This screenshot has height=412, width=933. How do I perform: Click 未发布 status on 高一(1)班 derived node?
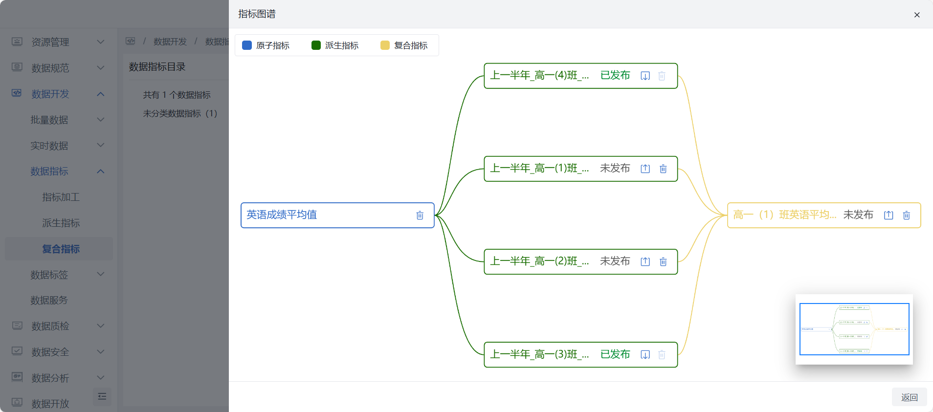click(615, 168)
